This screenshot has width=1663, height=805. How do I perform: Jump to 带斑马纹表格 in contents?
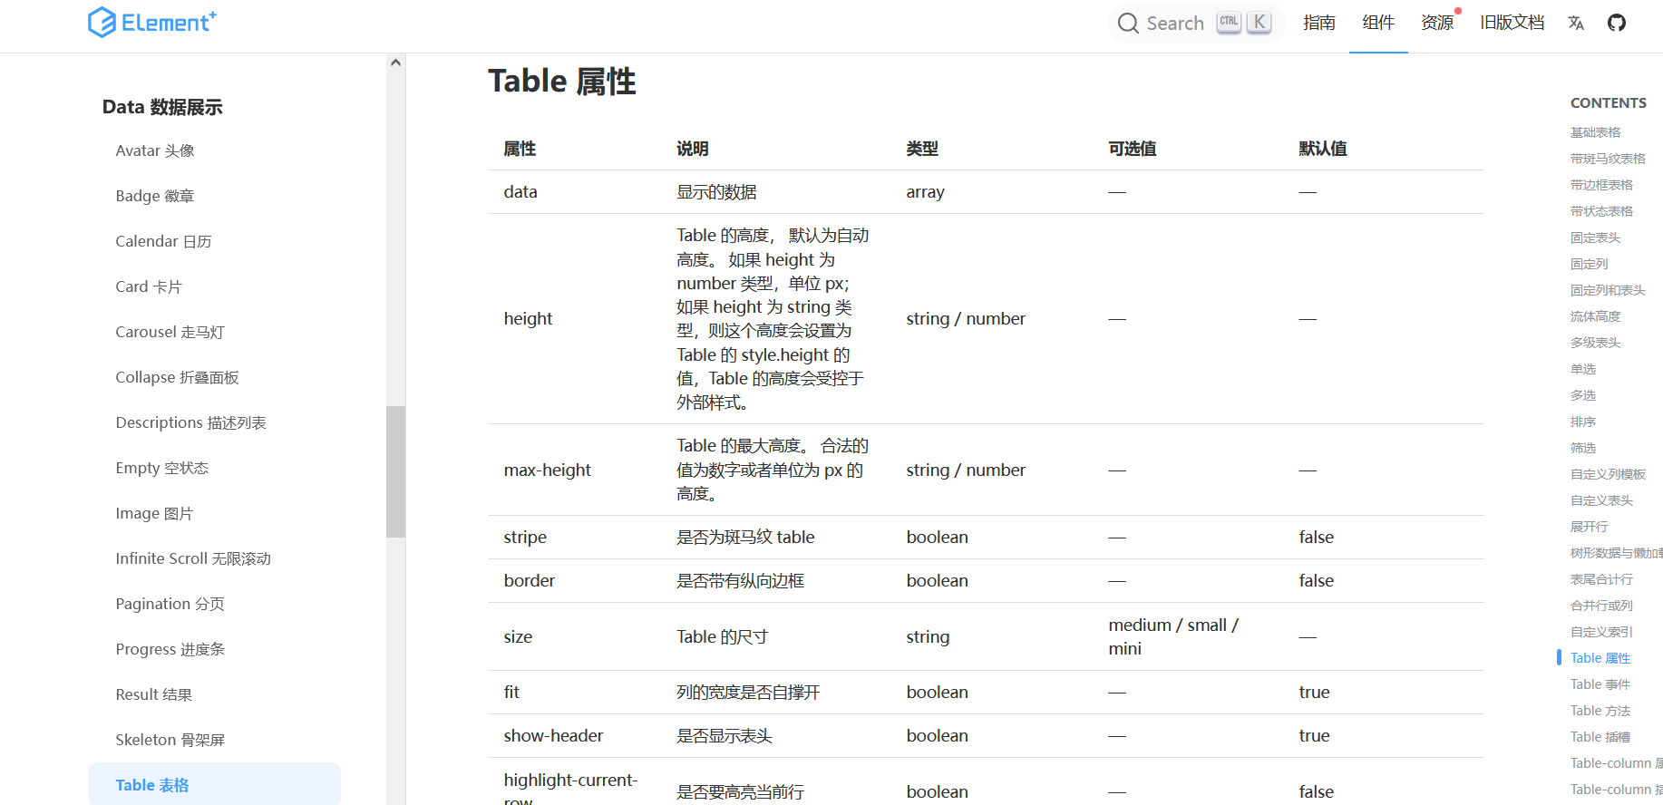pyautogui.click(x=1608, y=159)
